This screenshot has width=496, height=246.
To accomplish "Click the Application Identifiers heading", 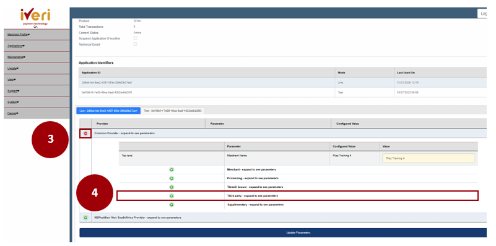I will click(96, 62).
